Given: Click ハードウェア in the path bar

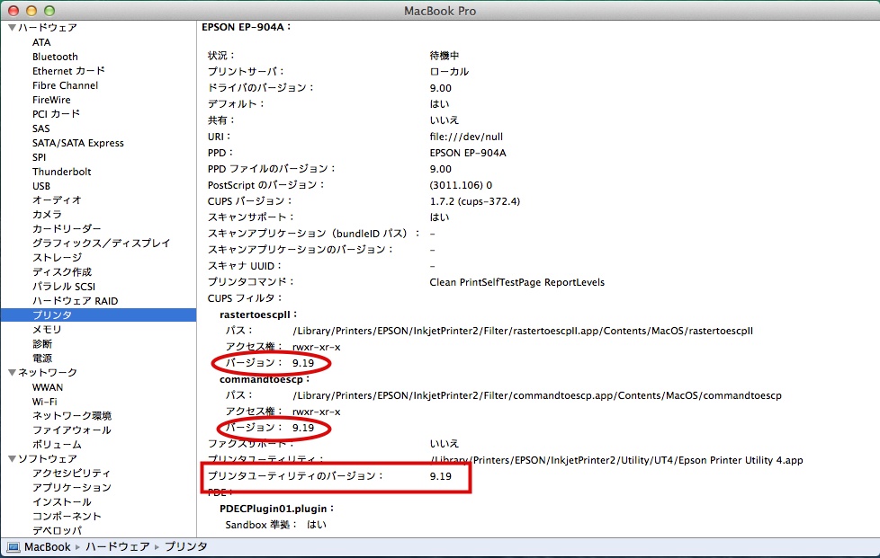Looking at the screenshot, I should click(118, 547).
